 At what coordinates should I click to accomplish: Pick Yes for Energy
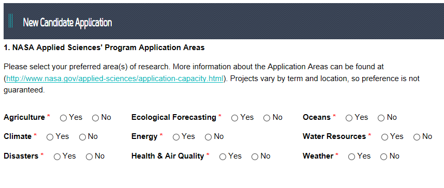(x=176, y=137)
